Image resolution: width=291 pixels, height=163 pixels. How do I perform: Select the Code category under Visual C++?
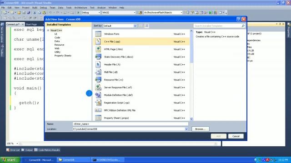(x=57, y=38)
